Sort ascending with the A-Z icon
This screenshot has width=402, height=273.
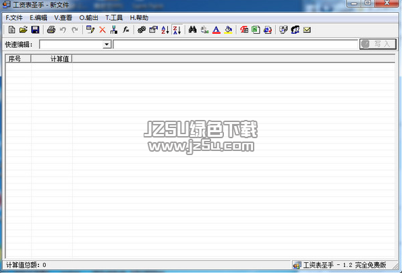point(165,30)
